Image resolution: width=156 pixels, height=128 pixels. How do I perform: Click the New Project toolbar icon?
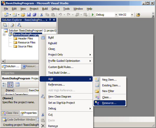pyautogui.click(x=6, y=15)
